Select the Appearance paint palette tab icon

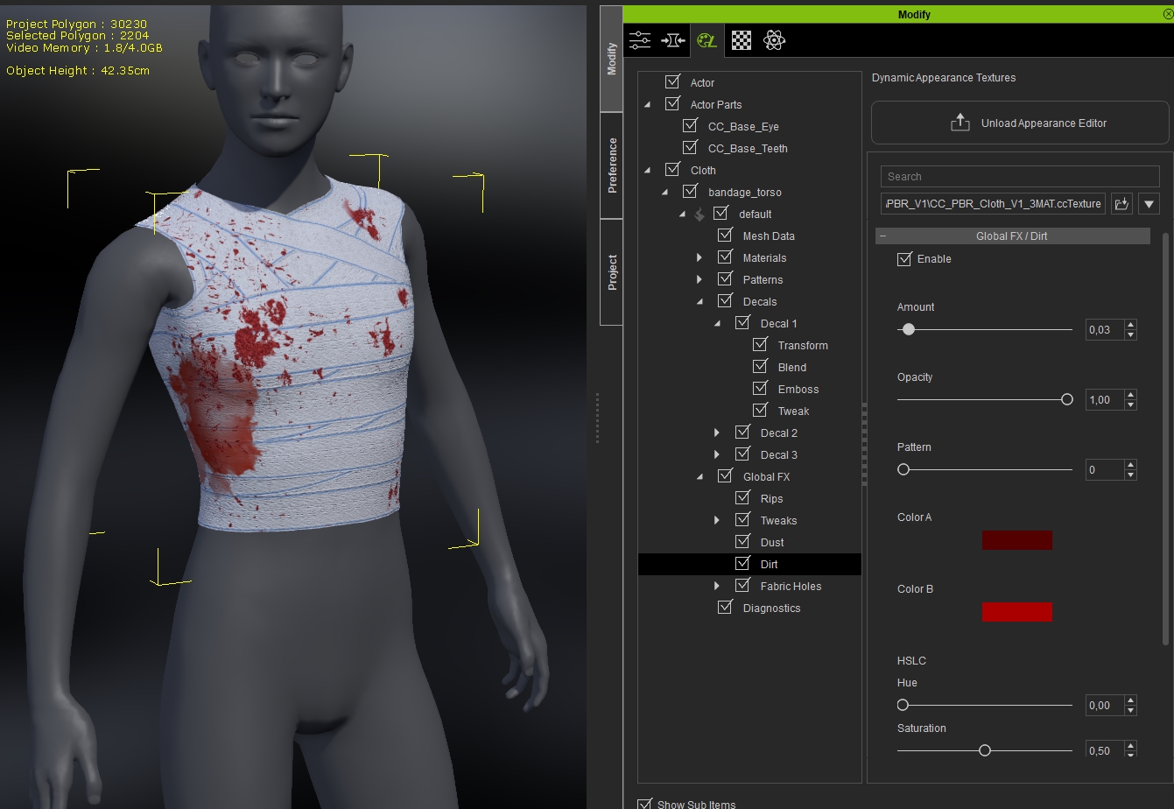pyautogui.click(x=707, y=40)
